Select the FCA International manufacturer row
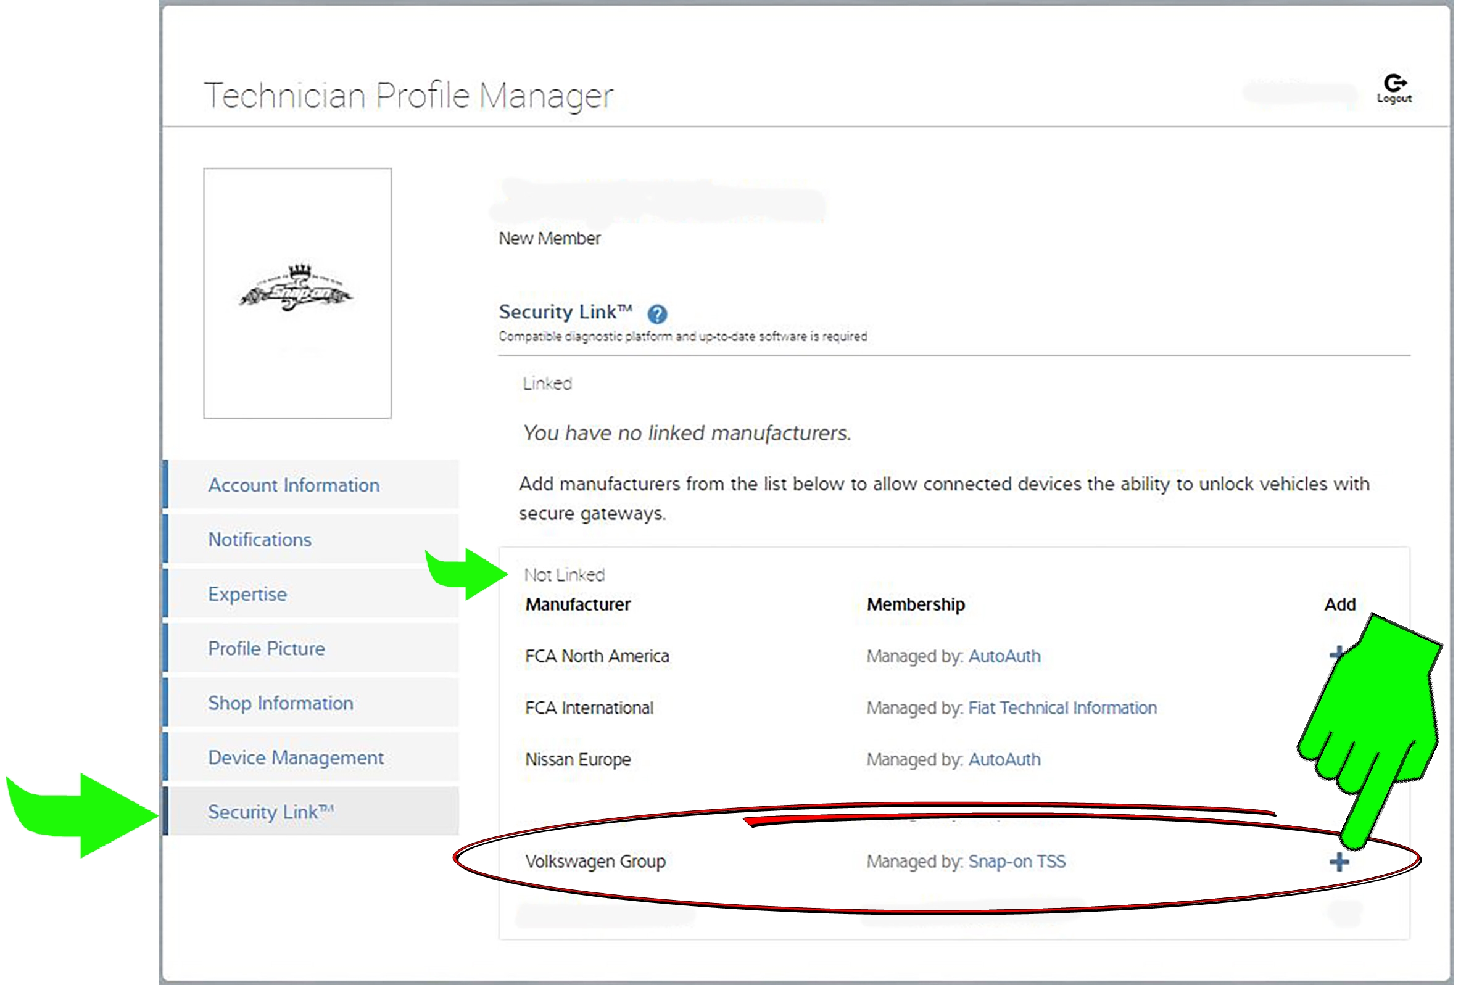This screenshot has width=1482, height=985. point(589,708)
